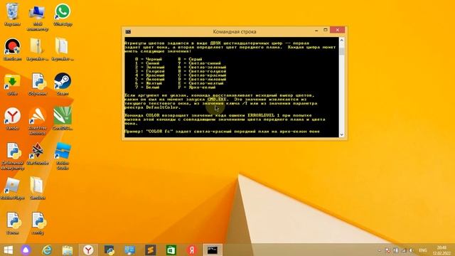Viewport: 455px width, 256px height.
Task: Click the console scrollbar up arrow
Action: tap(341, 40)
